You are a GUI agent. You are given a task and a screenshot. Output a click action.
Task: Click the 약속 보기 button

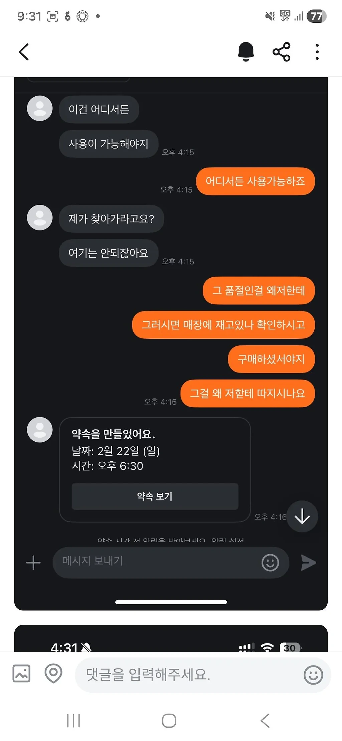pyautogui.click(x=155, y=496)
